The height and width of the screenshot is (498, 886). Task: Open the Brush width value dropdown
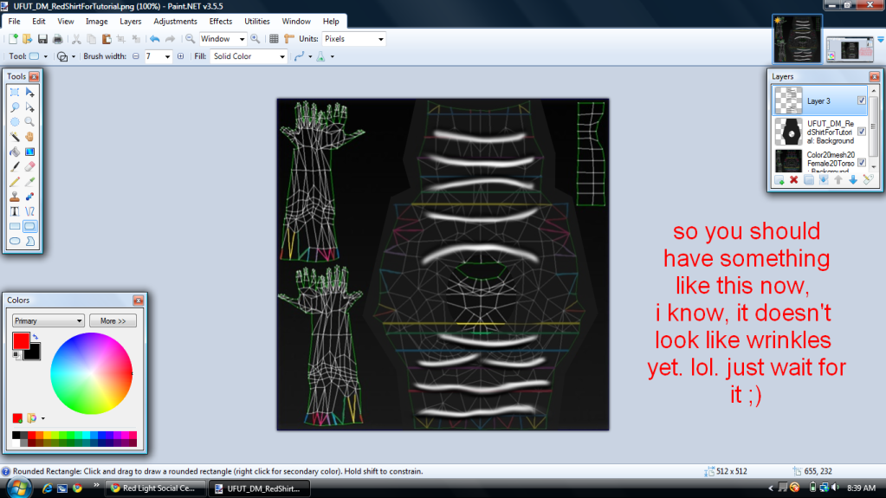[167, 56]
